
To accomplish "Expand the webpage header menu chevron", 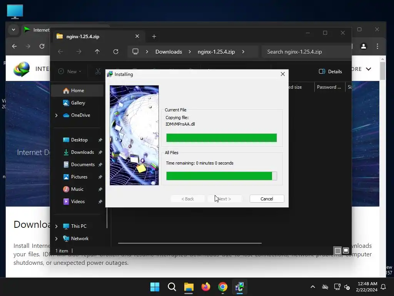I will 369,69.
